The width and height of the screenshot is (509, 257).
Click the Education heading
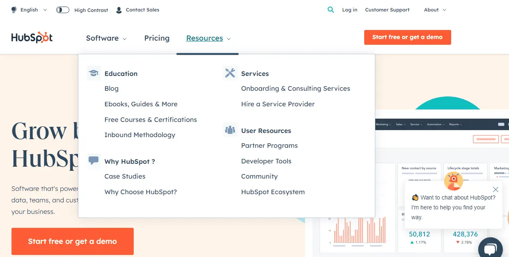click(x=121, y=74)
